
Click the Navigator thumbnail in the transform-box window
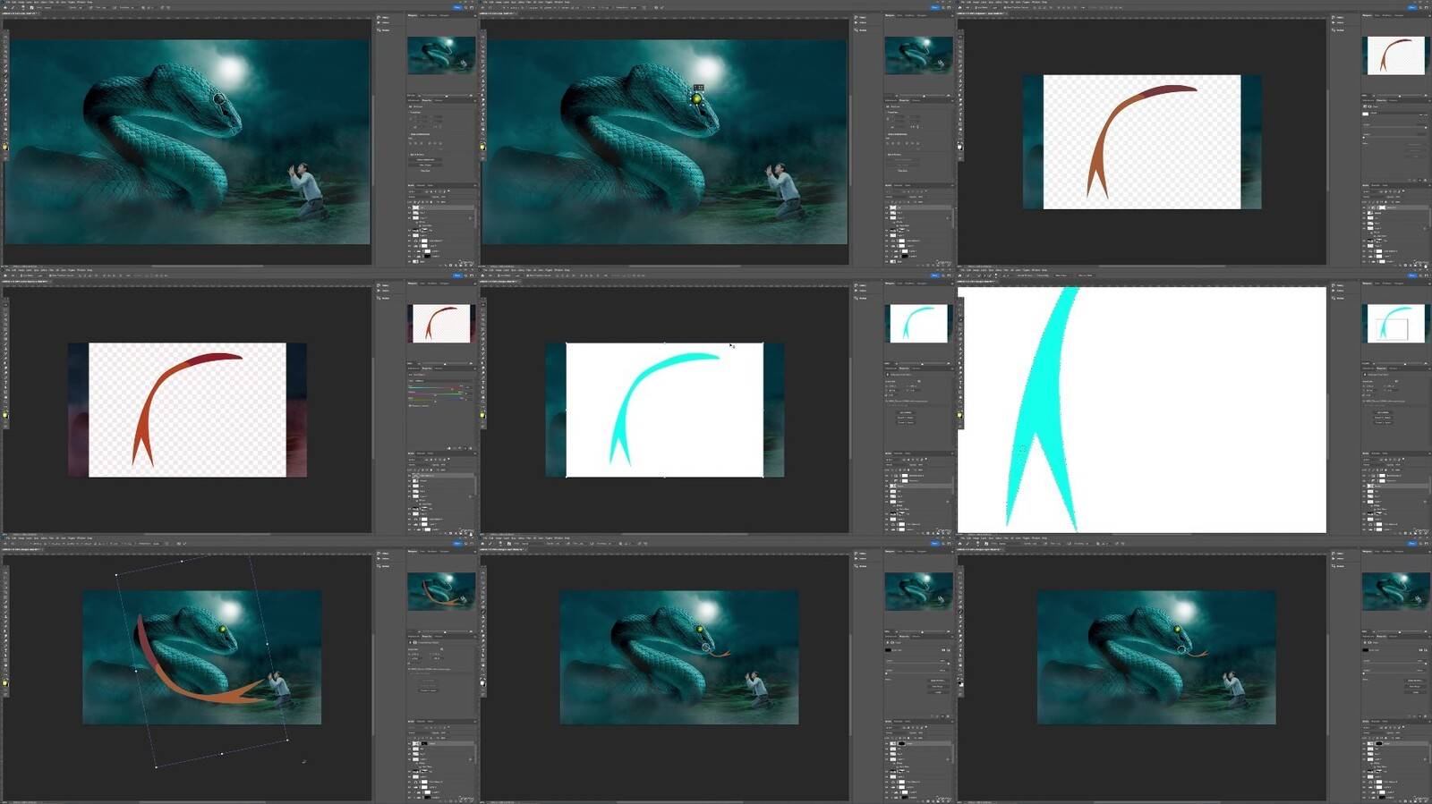(x=441, y=591)
